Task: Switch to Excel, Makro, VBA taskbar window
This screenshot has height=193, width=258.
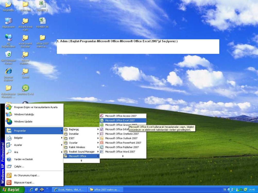Action: click(70, 190)
